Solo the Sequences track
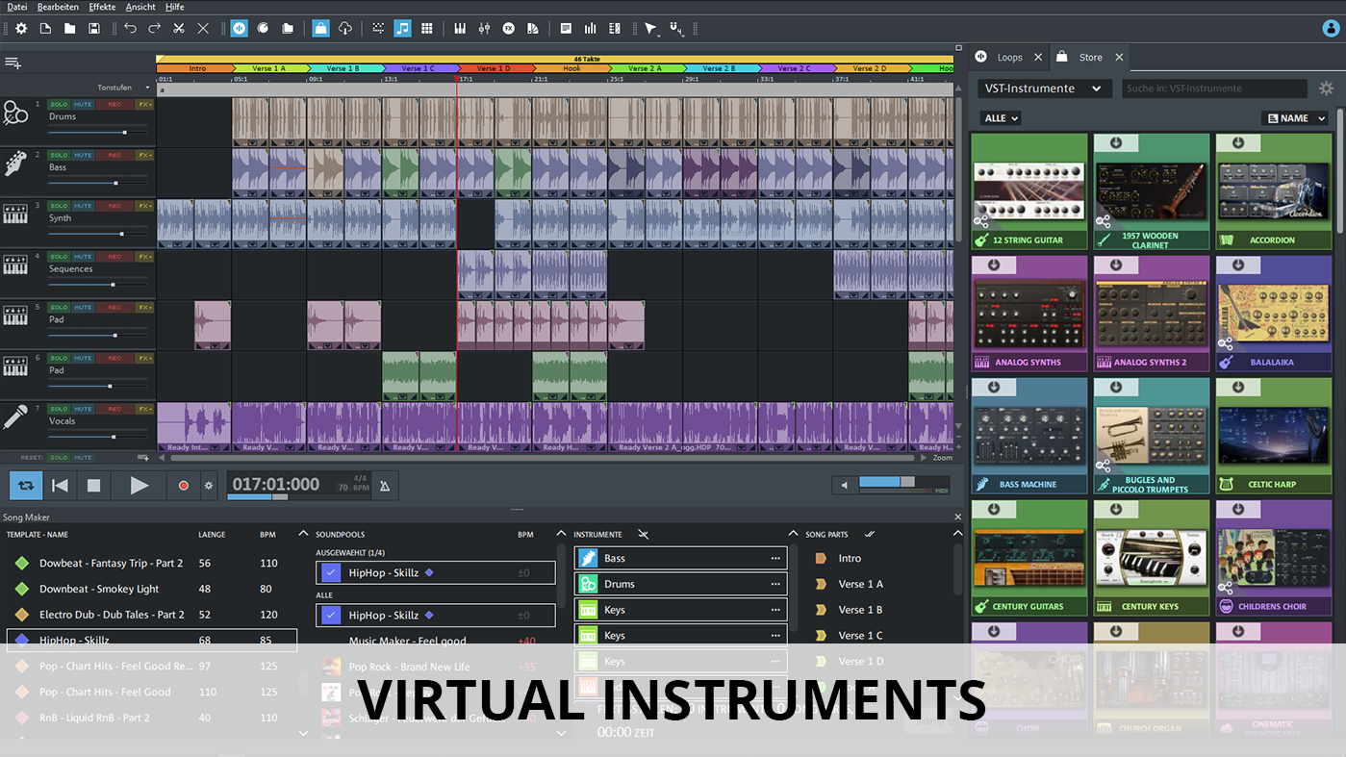 59,257
